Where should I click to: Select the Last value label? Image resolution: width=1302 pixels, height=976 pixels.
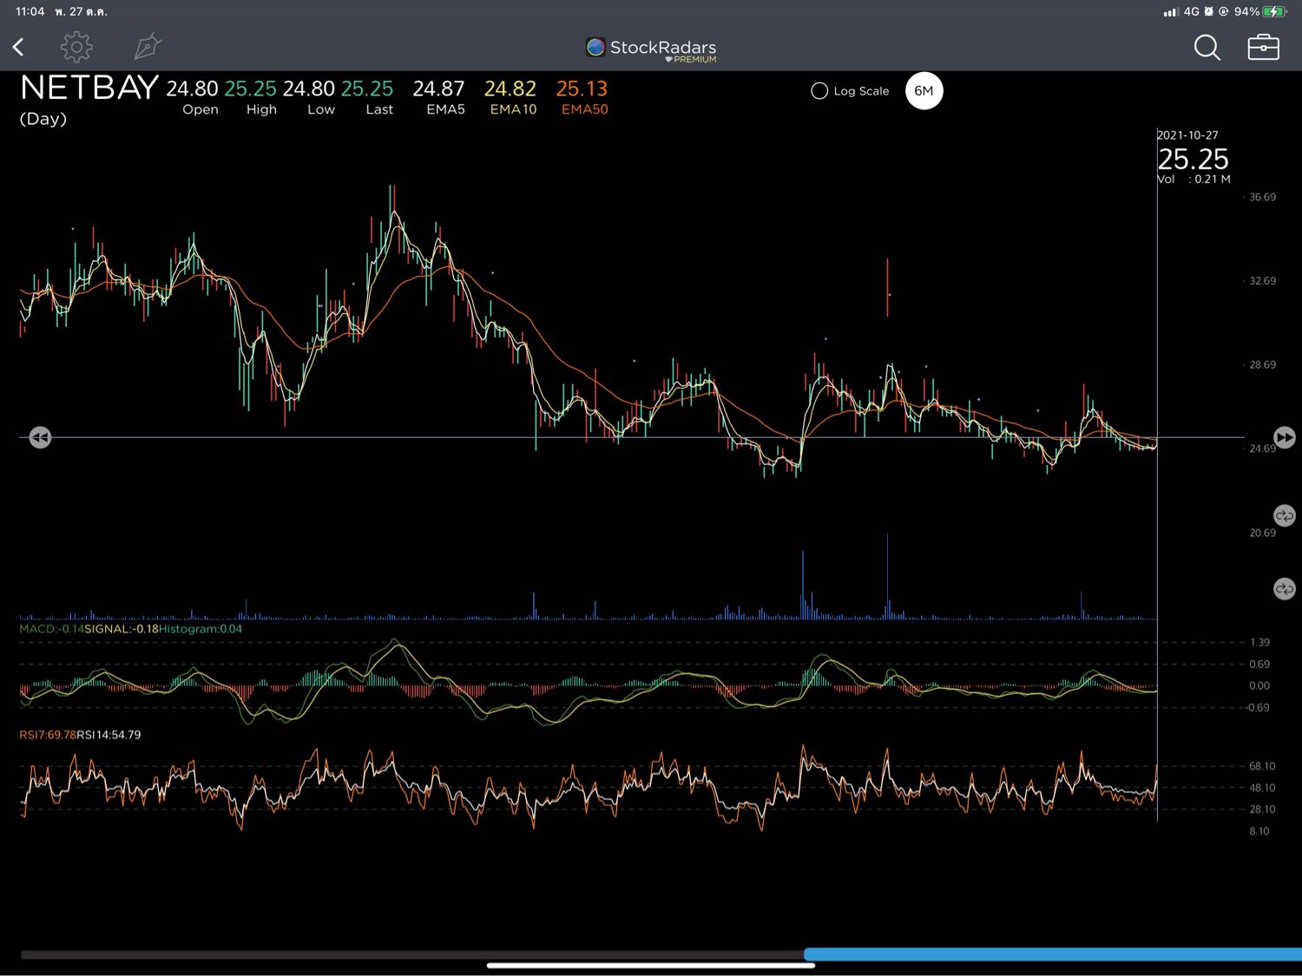pyautogui.click(x=379, y=109)
